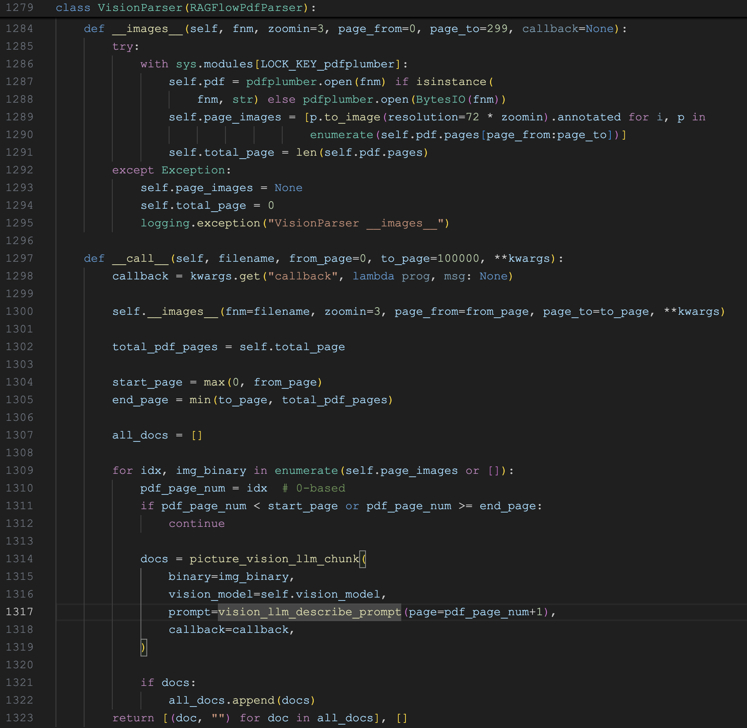
Task: Click the continue keyword on line 1312
Action: tap(197, 523)
